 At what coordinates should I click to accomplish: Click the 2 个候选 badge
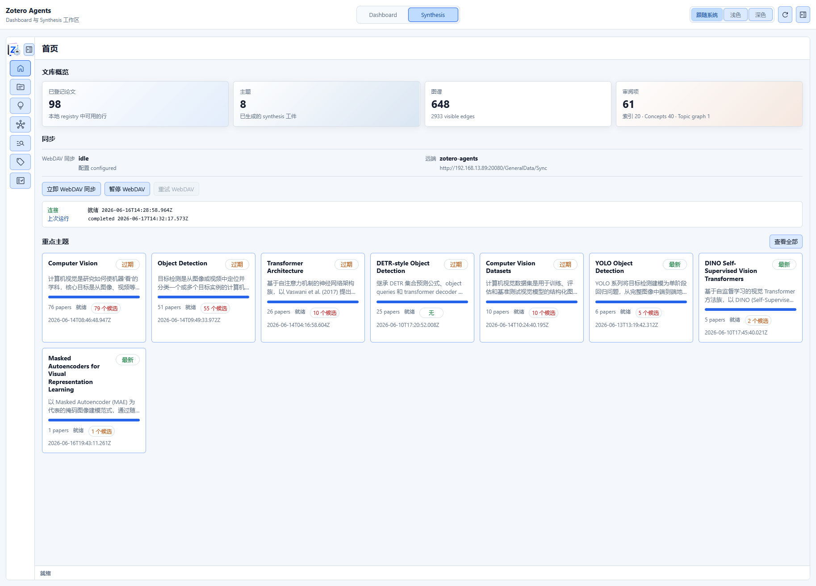tap(758, 321)
